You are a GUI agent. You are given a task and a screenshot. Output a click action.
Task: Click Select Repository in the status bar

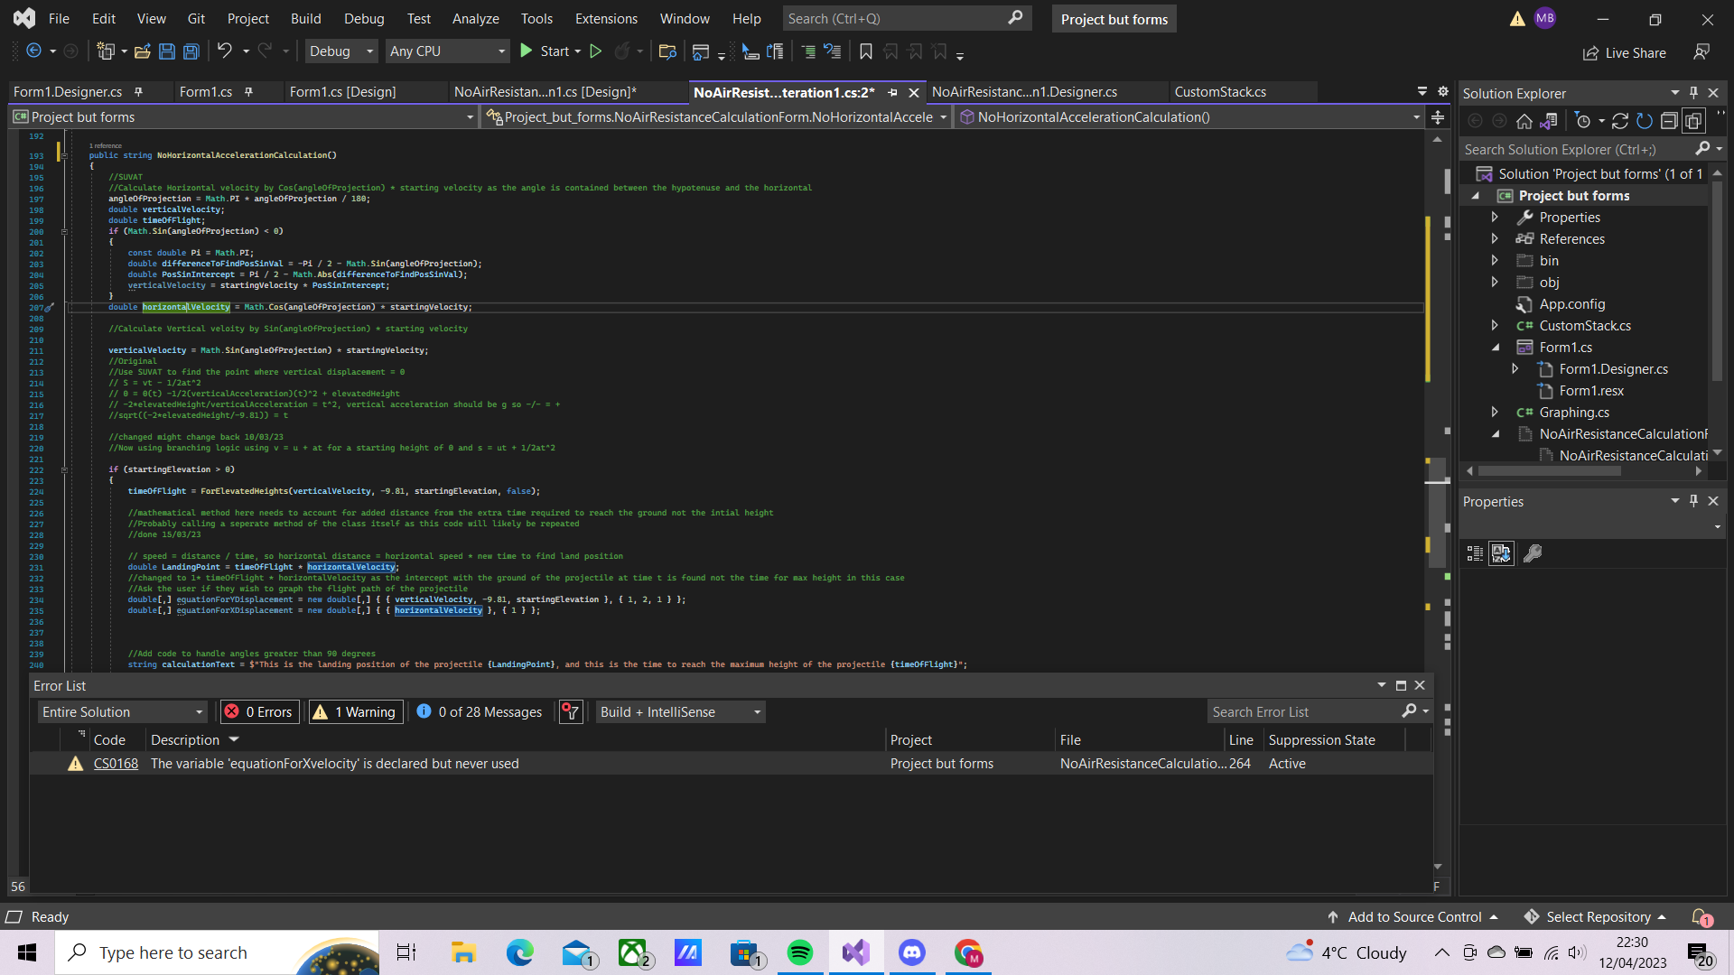(x=1600, y=916)
